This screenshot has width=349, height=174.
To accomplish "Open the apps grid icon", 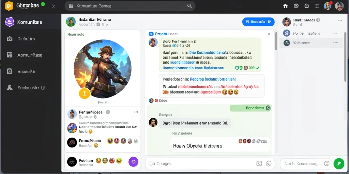I will (x=317, y=6).
